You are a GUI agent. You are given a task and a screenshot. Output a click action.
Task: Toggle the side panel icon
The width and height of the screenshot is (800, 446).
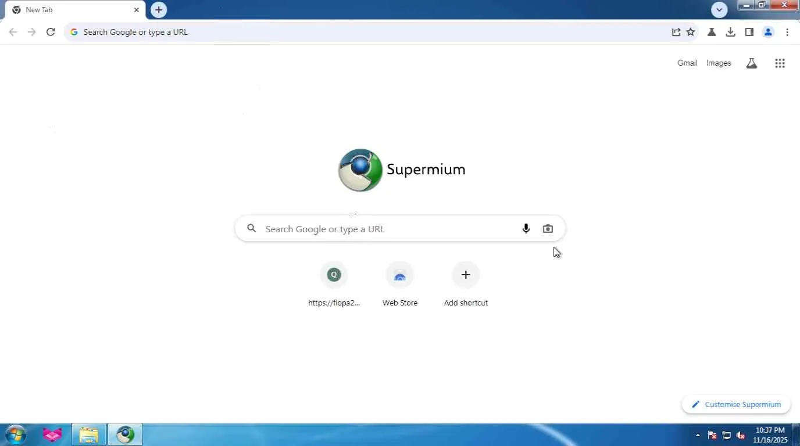[x=749, y=33]
